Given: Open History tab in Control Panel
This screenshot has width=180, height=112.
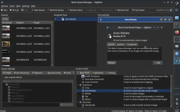Looking at the screenshot, I should [x=111, y=73].
